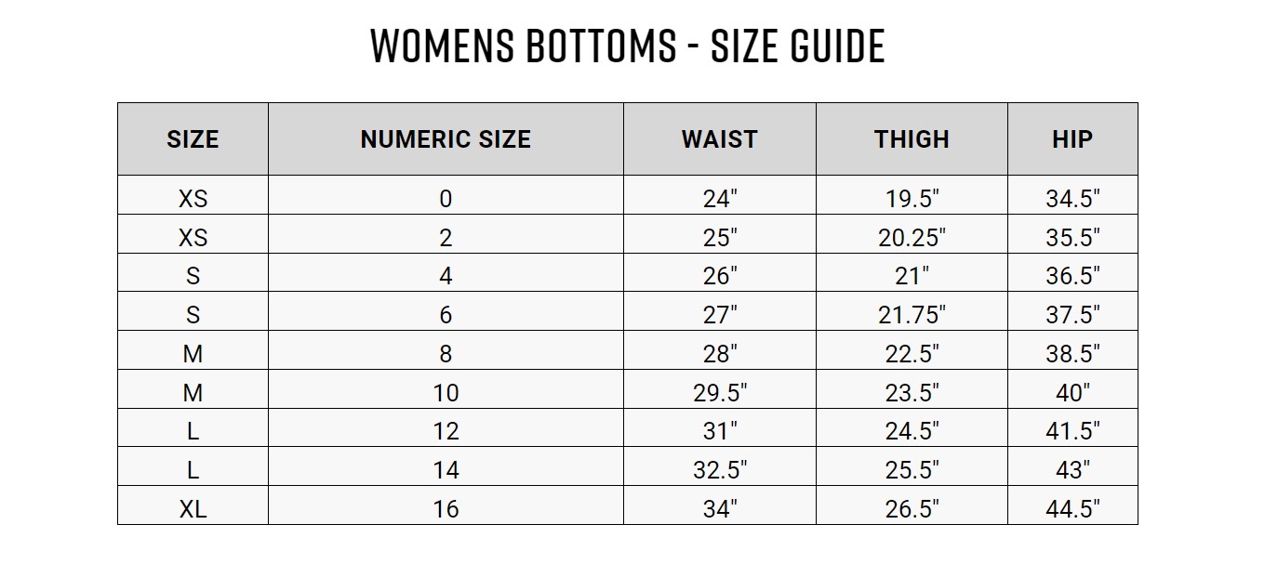
Task: Click numeric size 0 cell
Action: click(446, 198)
